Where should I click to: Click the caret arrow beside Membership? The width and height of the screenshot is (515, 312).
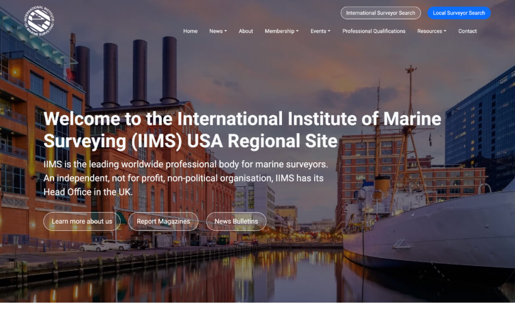click(297, 31)
